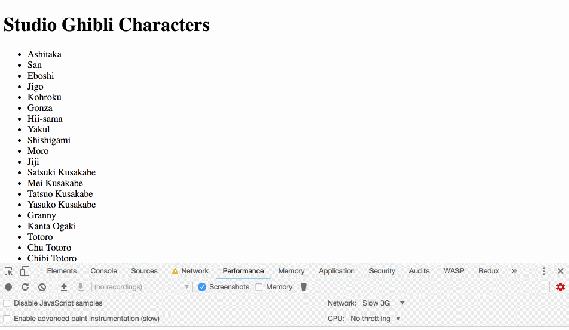The width and height of the screenshot is (569, 330).
Task: Open the Application tab
Action: pyautogui.click(x=336, y=271)
